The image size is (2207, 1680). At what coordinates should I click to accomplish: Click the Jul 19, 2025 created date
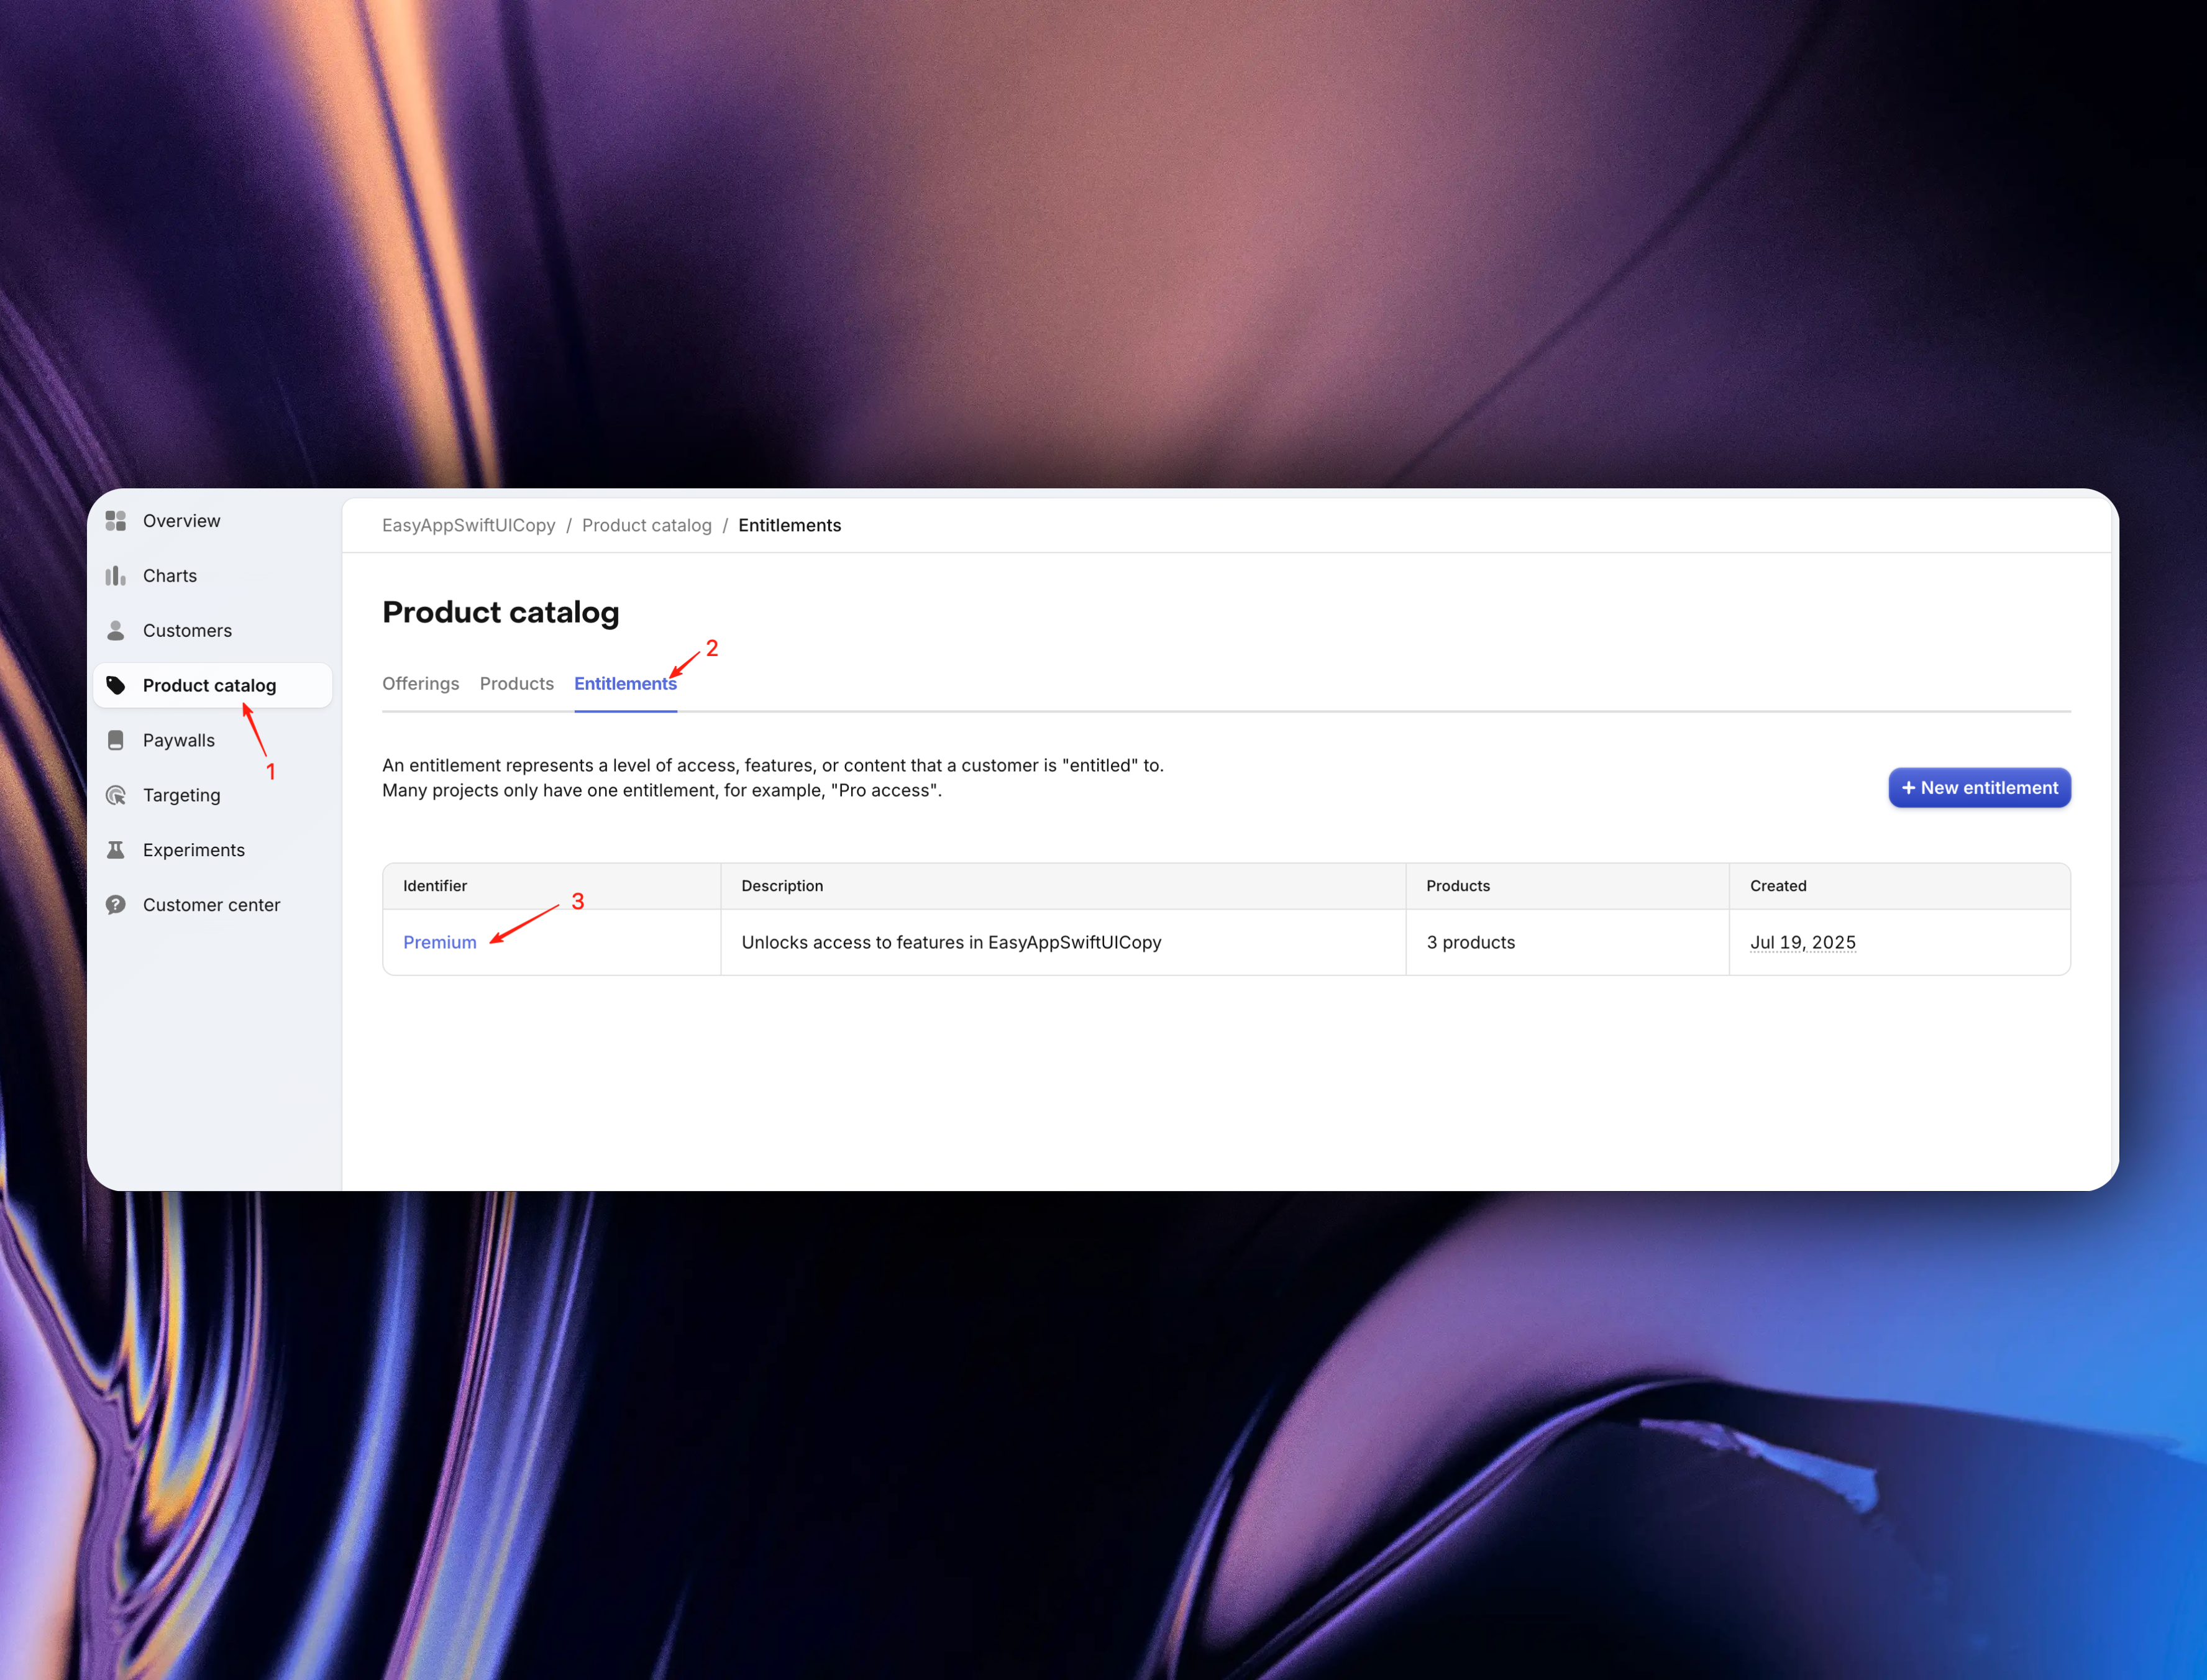pyautogui.click(x=1803, y=943)
